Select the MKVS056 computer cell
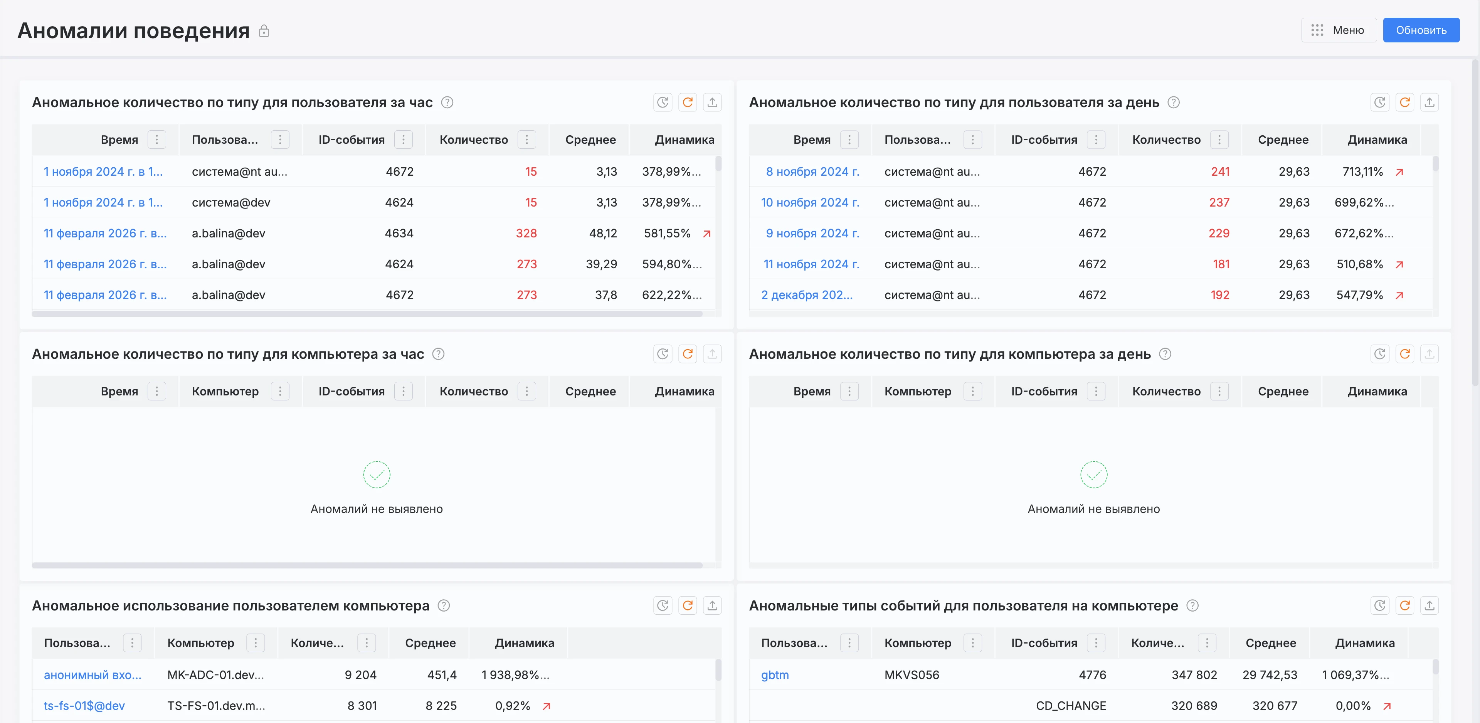 tap(912, 675)
